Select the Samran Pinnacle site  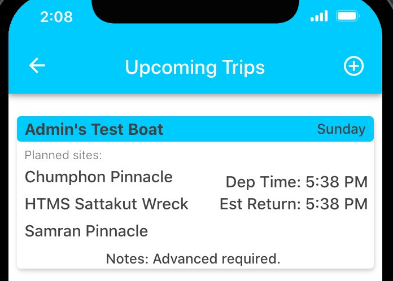point(86,231)
